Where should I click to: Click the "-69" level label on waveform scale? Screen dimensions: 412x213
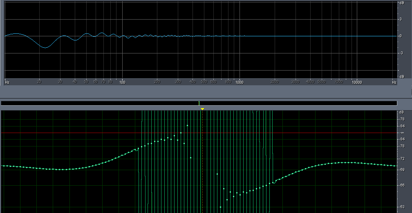(x=402, y=170)
